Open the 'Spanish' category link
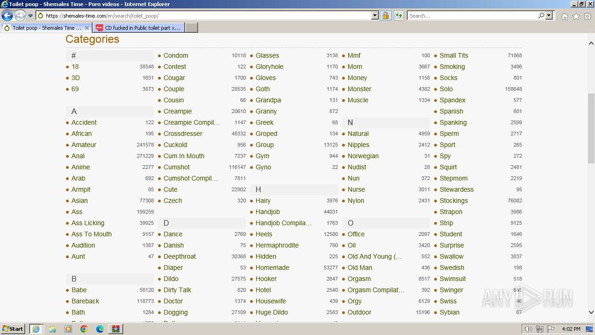This screenshot has width=595, height=335. (451, 111)
